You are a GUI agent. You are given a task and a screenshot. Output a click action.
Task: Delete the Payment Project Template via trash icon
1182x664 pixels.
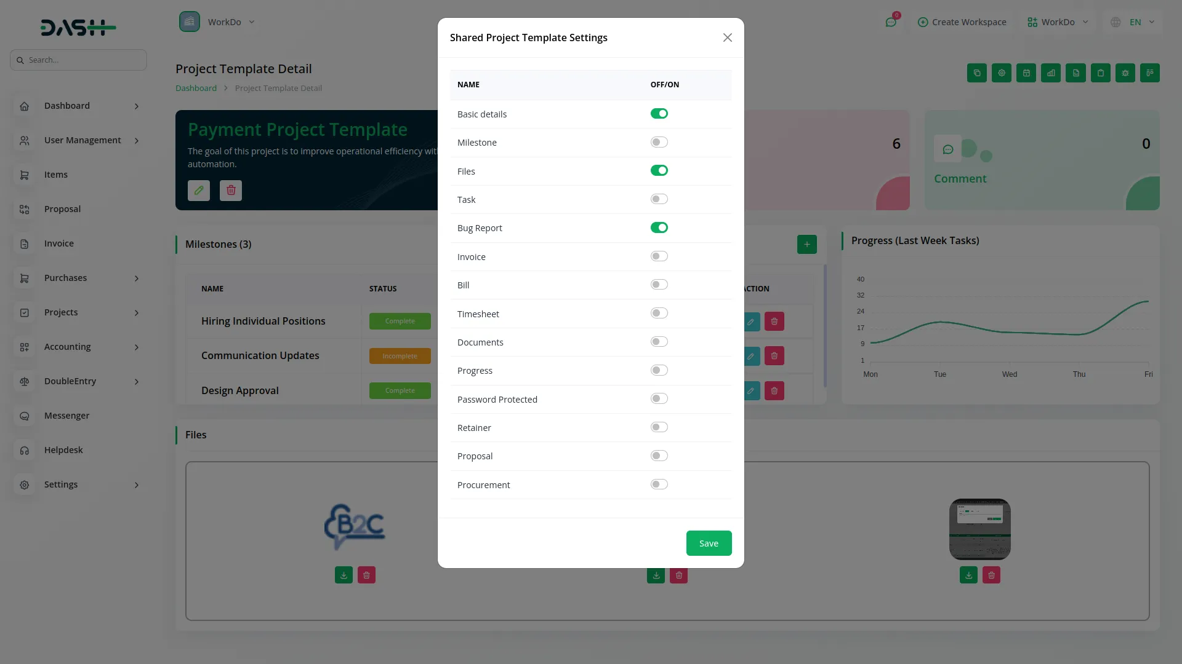[230, 191]
